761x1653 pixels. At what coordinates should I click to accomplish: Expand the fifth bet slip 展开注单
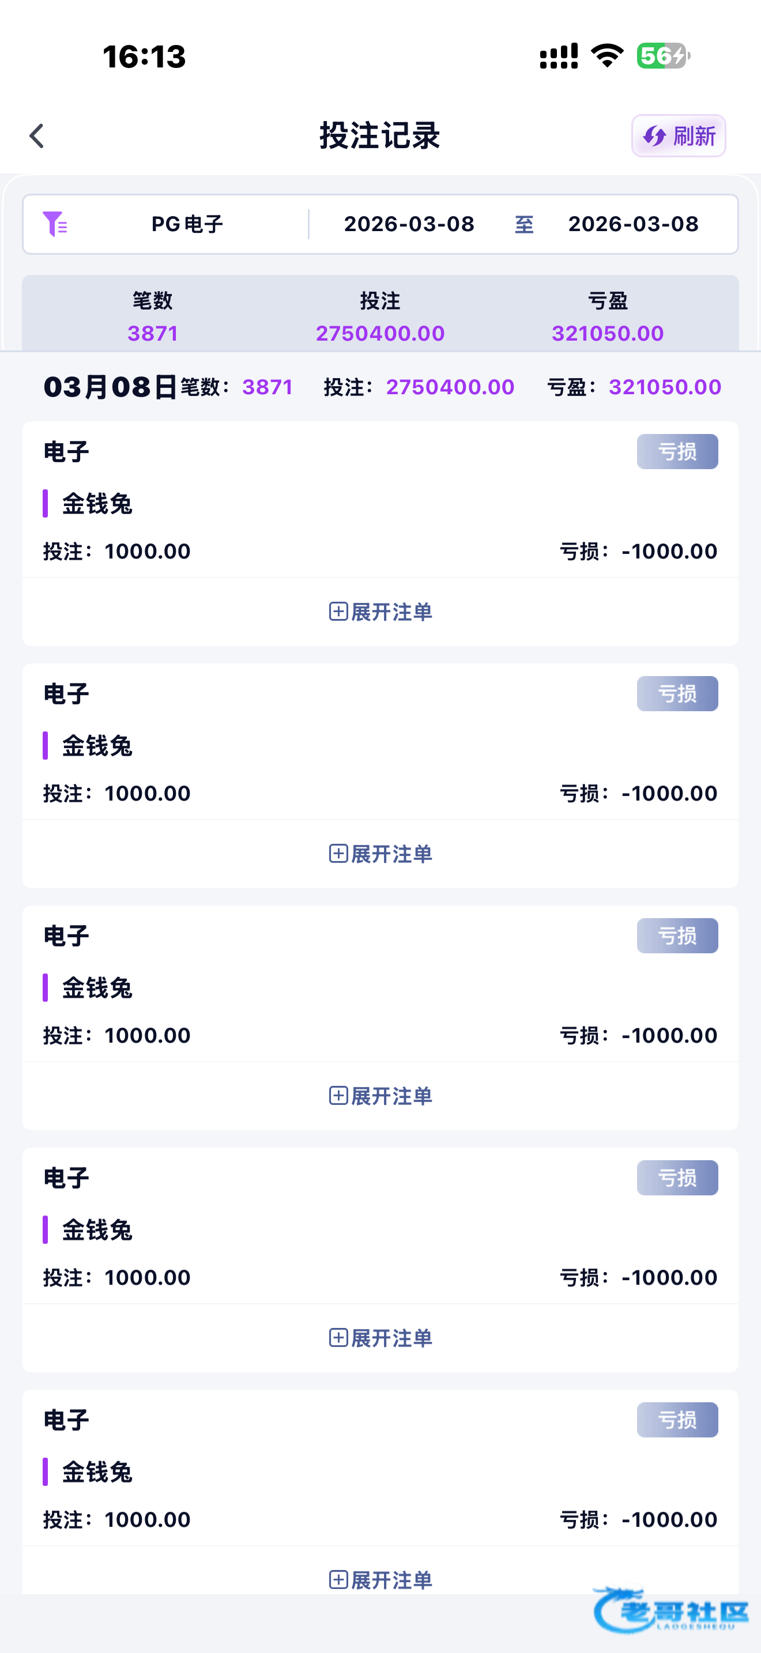click(380, 1579)
